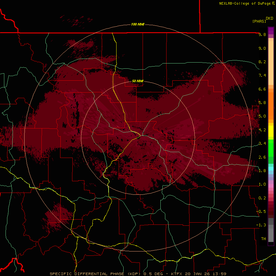Select the 6.6 value on the scale
The height and width of the screenshot is (276, 276).
click(x=262, y=89)
